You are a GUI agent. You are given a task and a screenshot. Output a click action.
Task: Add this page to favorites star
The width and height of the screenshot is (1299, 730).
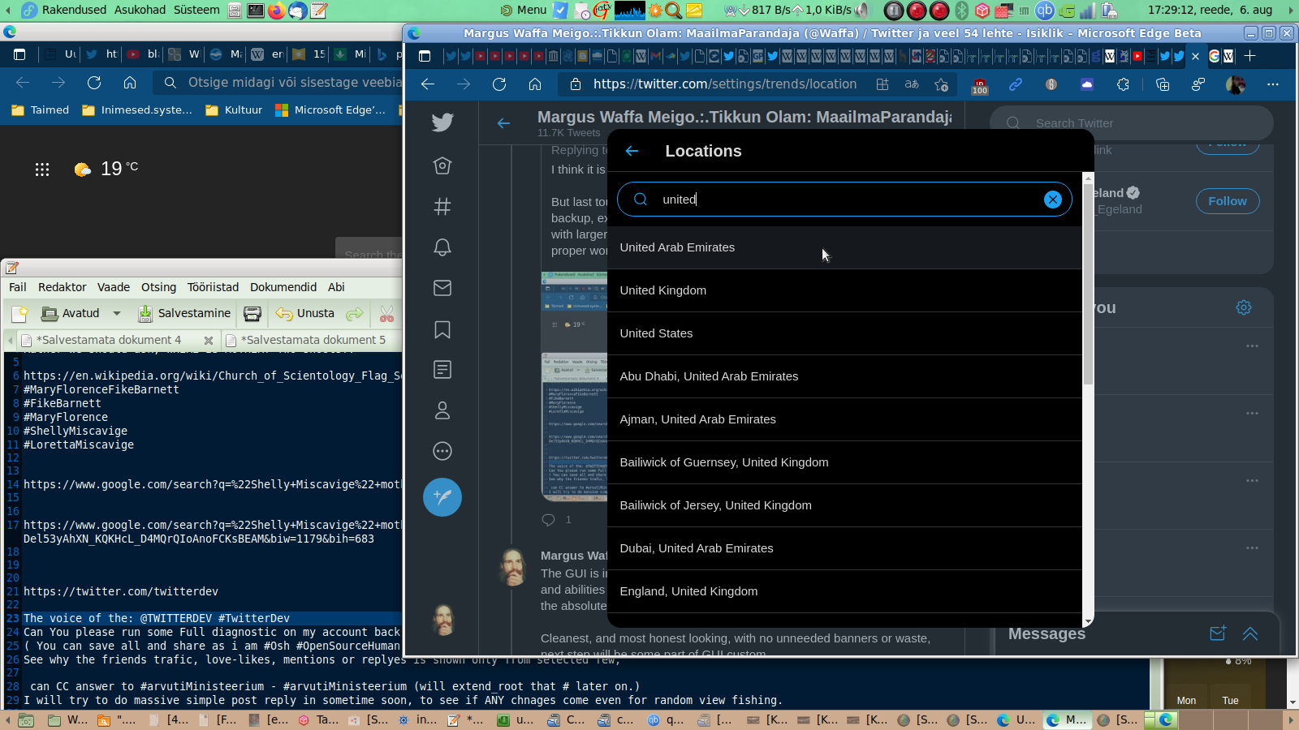942,84
